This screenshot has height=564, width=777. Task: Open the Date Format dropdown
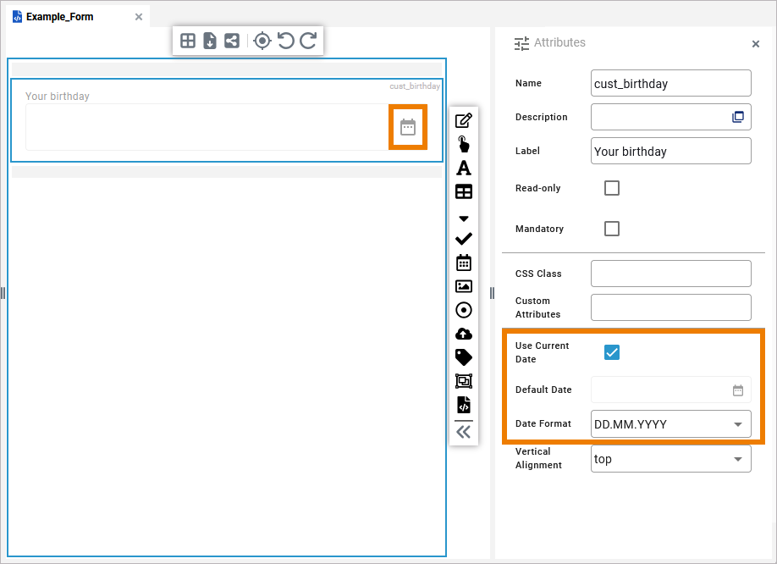click(670, 424)
